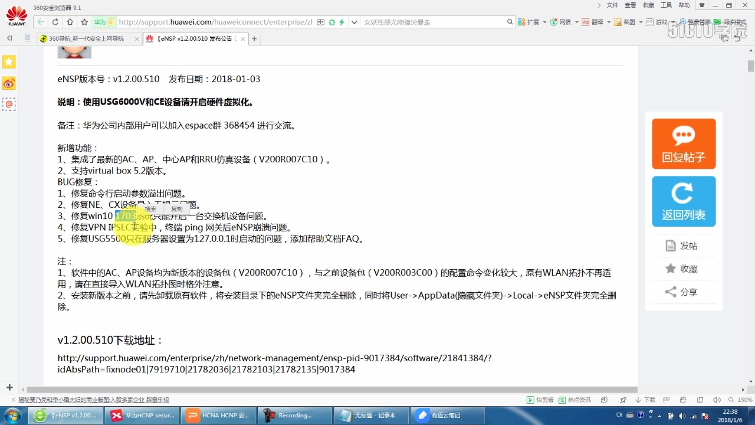This screenshot has width=755, height=425.
Task: Close the eNSP v1.2.00.510 tab
Action: (x=243, y=39)
